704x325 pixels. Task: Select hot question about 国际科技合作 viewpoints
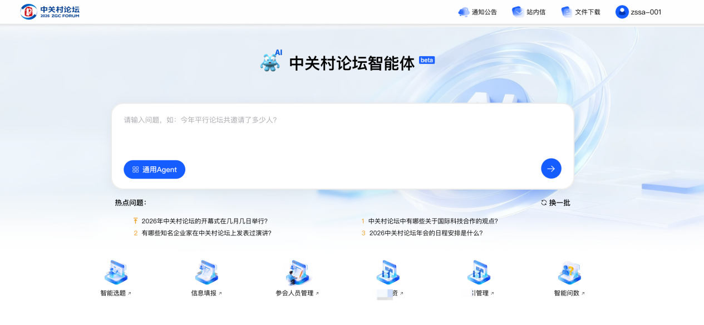click(432, 221)
